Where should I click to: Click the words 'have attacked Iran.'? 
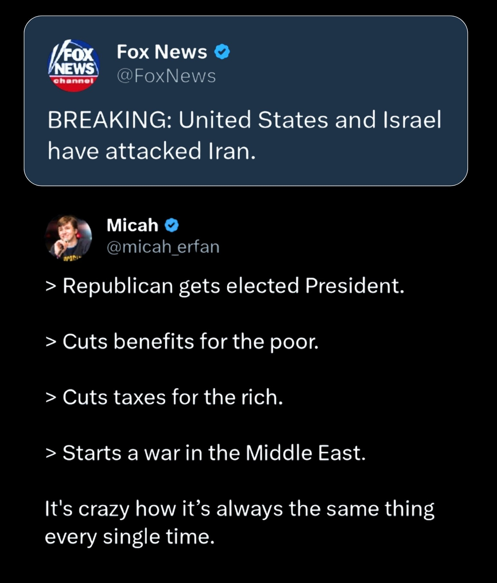point(152,151)
